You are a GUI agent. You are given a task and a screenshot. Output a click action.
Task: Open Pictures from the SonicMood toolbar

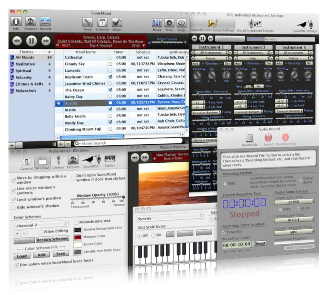point(30,22)
